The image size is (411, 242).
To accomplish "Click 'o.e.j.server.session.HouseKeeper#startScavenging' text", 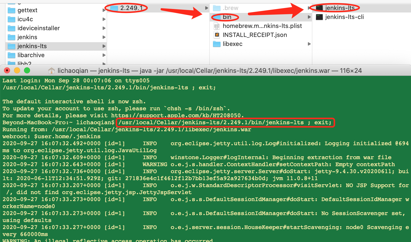I will pyautogui.click(x=256, y=227).
